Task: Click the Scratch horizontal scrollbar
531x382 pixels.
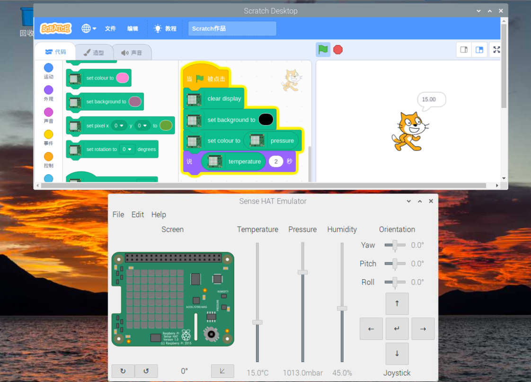Action: (x=263, y=186)
